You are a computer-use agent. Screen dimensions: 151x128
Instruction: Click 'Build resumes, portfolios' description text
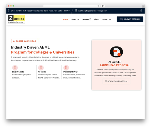(x=74, y=76)
